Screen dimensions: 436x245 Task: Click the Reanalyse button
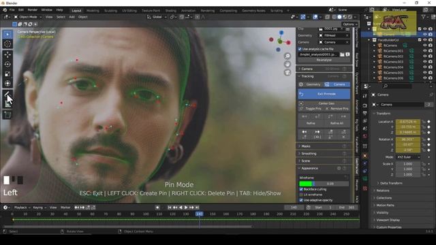(324, 60)
